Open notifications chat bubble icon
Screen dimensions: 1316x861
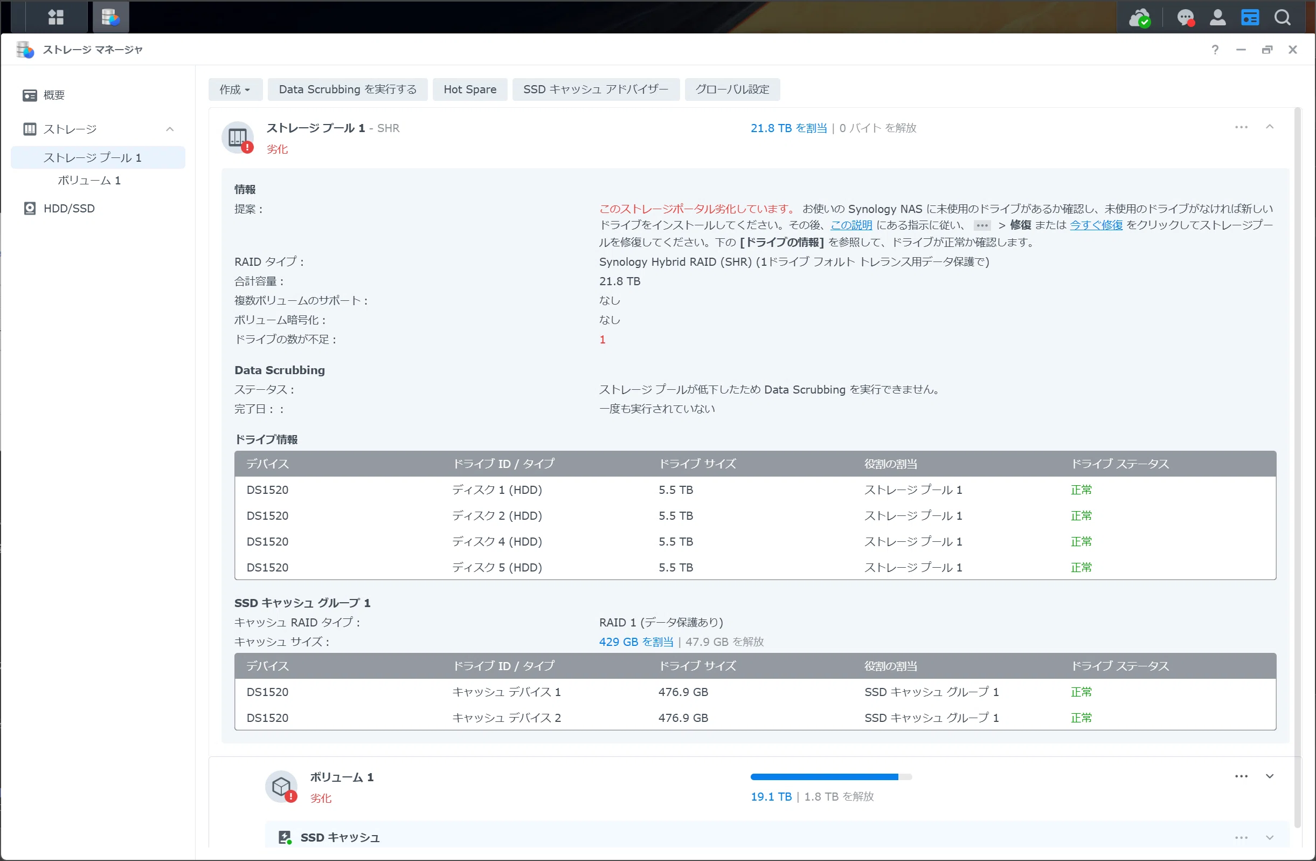pos(1186,18)
